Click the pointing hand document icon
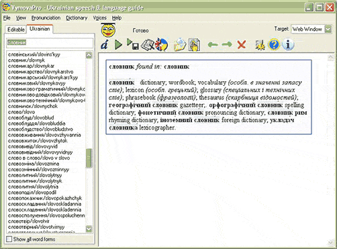Image resolution: width=337 pixels, height=249 pixels. point(194,44)
